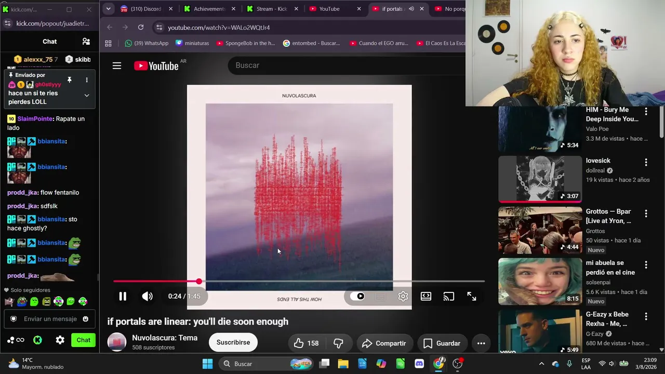Open more actions ellipsis below video
This screenshot has height=374, width=665.
click(x=481, y=343)
